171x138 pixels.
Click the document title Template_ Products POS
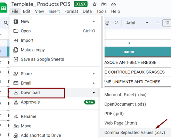(41, 4)
